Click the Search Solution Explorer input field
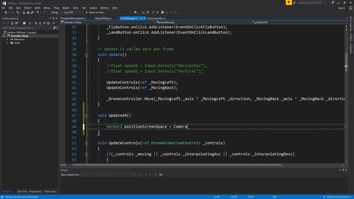Screen dimensions: 354x199 click(27, 28)
